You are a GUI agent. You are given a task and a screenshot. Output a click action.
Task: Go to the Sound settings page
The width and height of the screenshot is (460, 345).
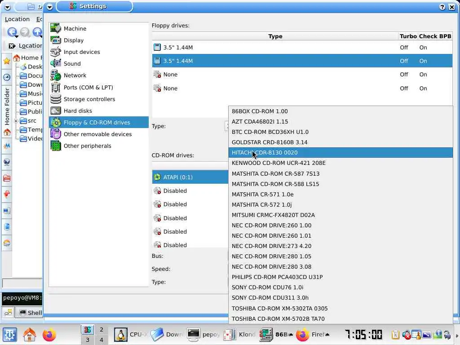pos(99,64)
